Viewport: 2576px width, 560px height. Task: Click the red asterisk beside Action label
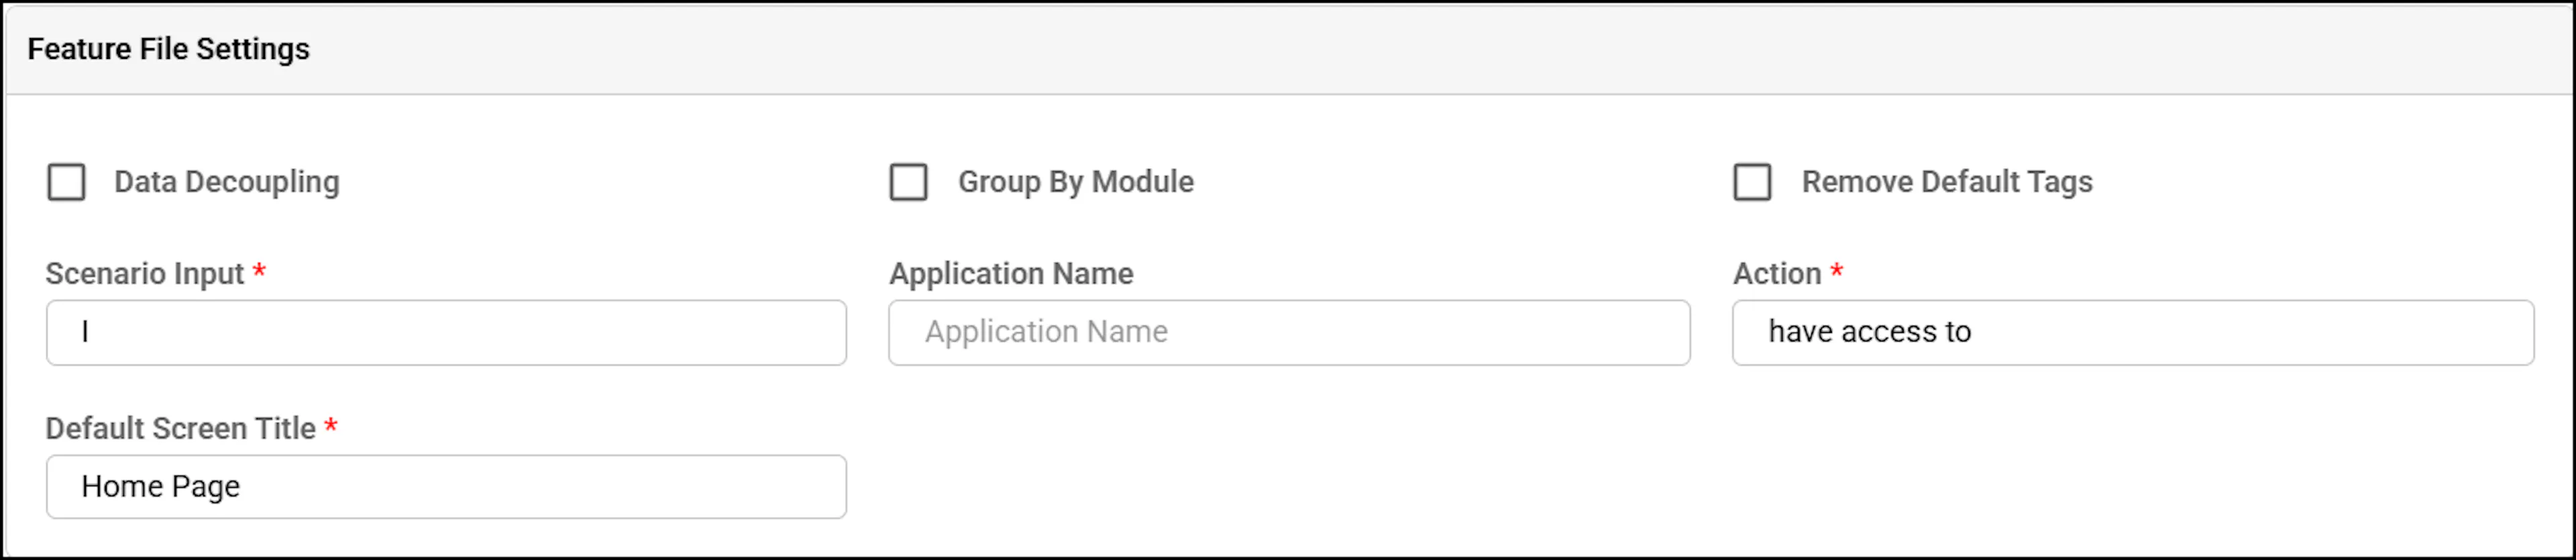[x=1837, y=271]
